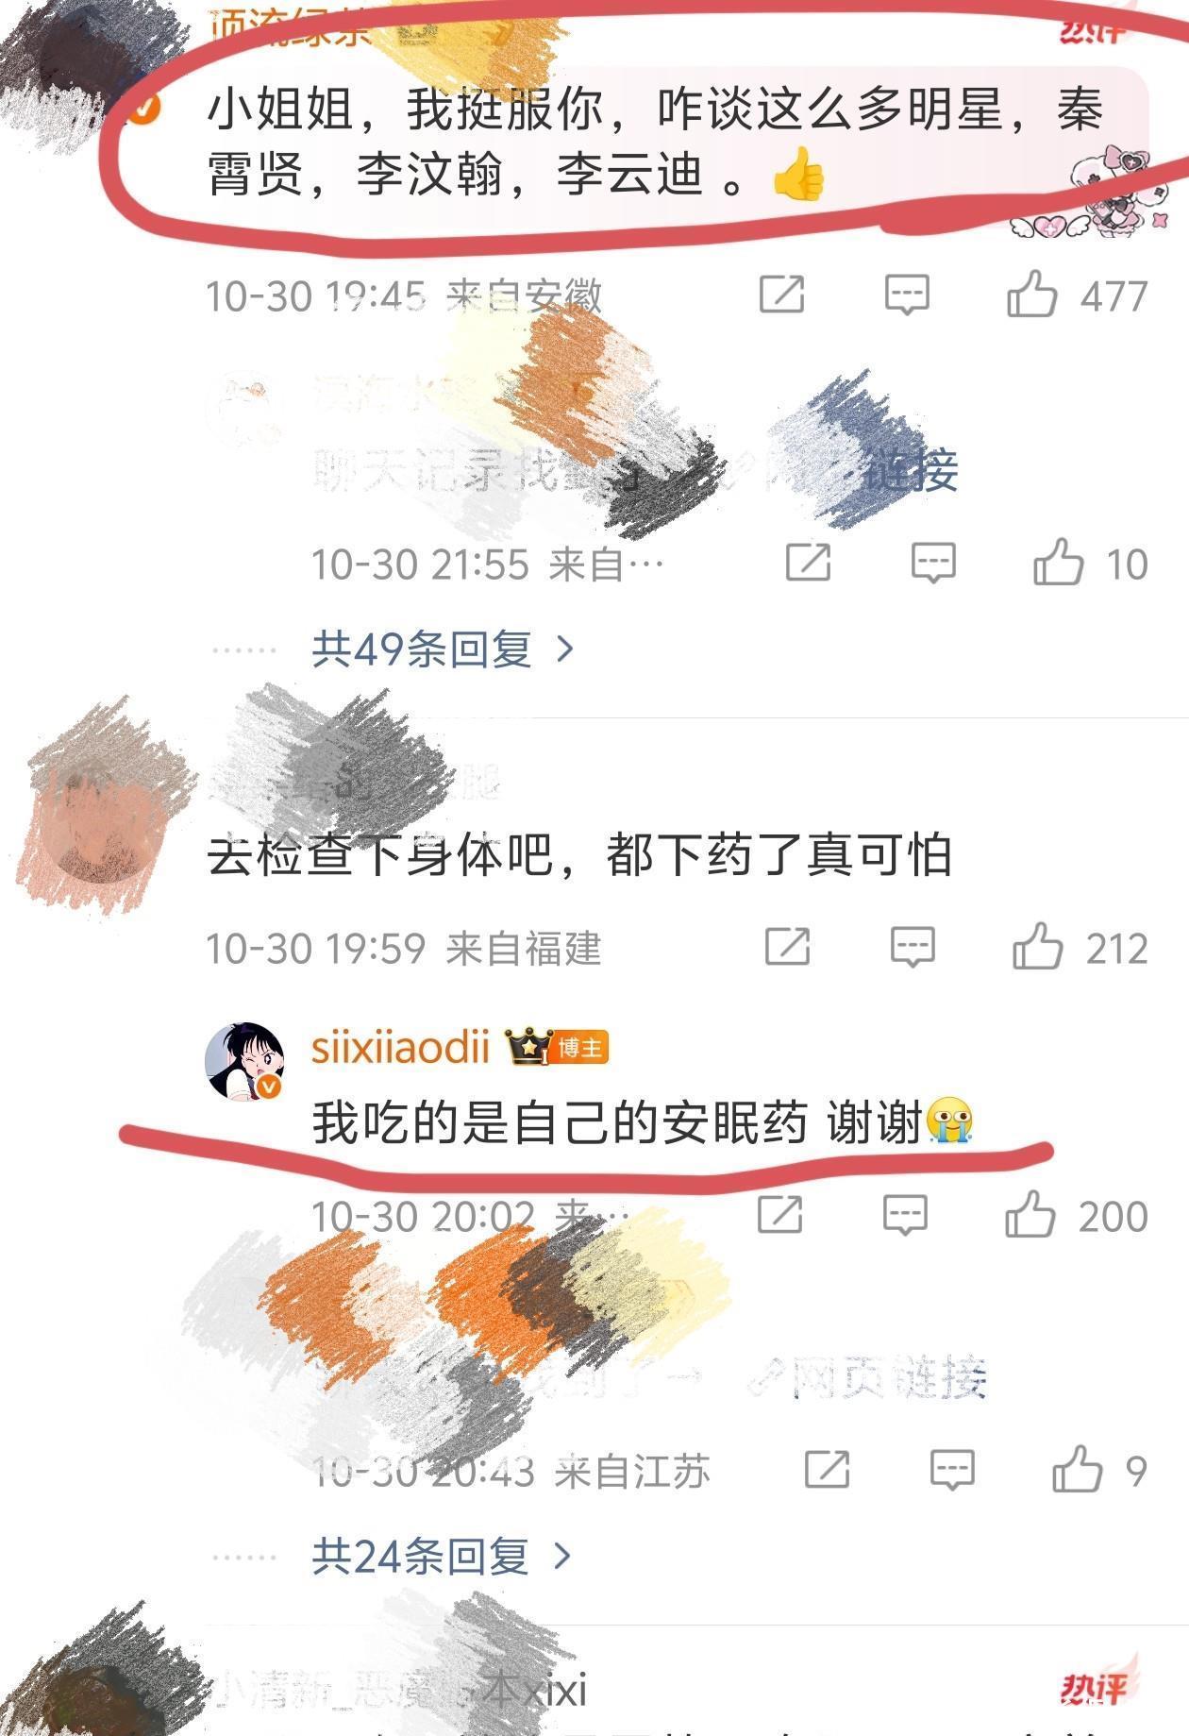Tap the share icon on the 10-30 21:55 reply
This screenshot has height=1736, width=1189.
809,563
